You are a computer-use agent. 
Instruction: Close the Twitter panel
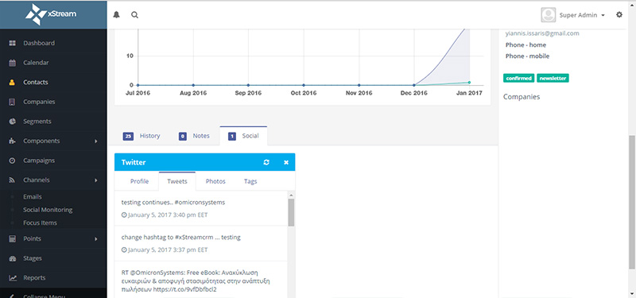pos(286,162)
